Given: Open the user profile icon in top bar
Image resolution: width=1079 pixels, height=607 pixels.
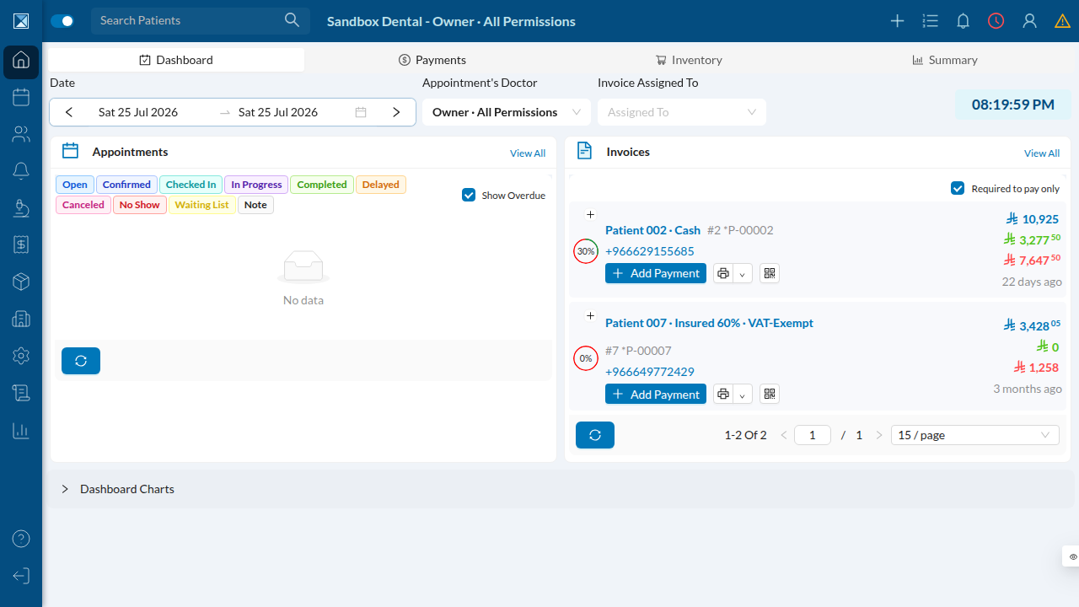Looking at the screenshot, I should pos(1029,21).
